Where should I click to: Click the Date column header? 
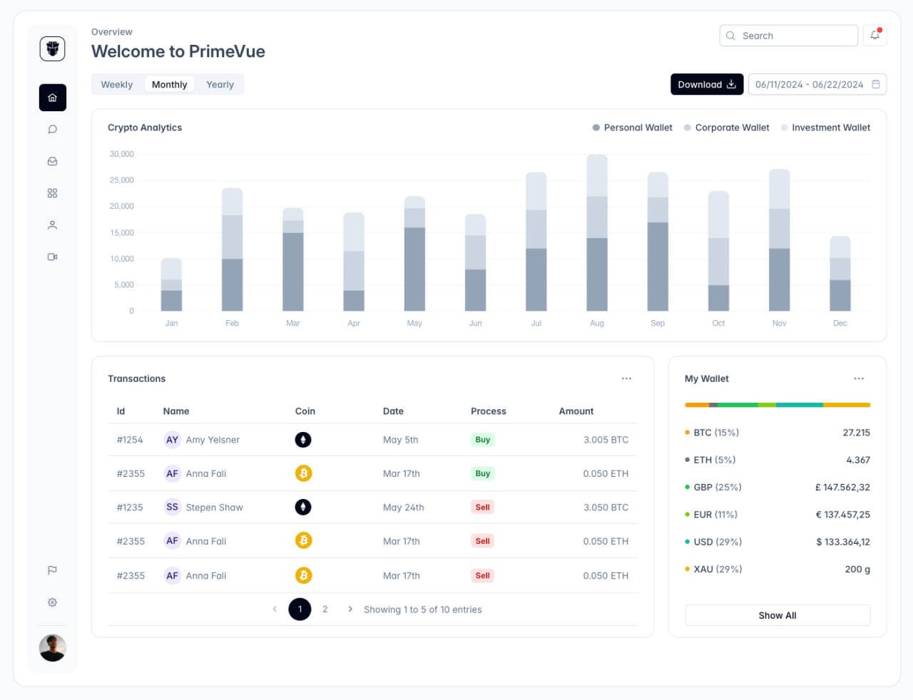393,411
